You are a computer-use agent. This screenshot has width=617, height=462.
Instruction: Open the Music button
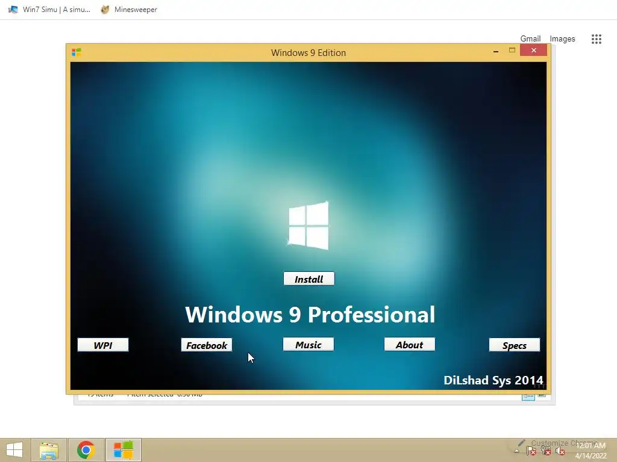pyautogui.click(x=308, y=345)
